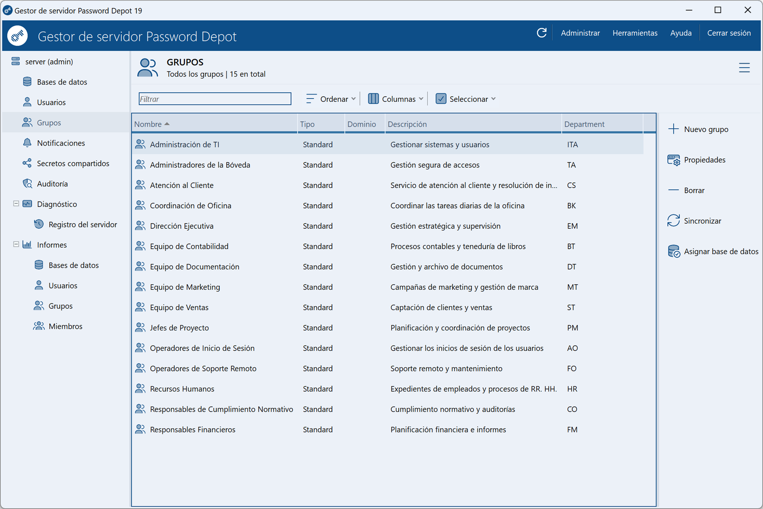
Task: Select the Administradores de la Bóveda row
Action: [x=387, y=165]
